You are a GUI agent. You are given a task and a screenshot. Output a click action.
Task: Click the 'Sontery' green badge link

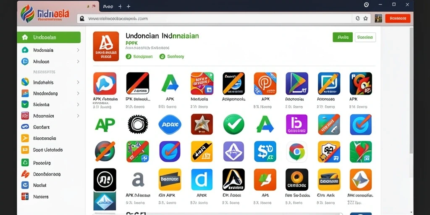pyautogui.click(x=172, y=57)
